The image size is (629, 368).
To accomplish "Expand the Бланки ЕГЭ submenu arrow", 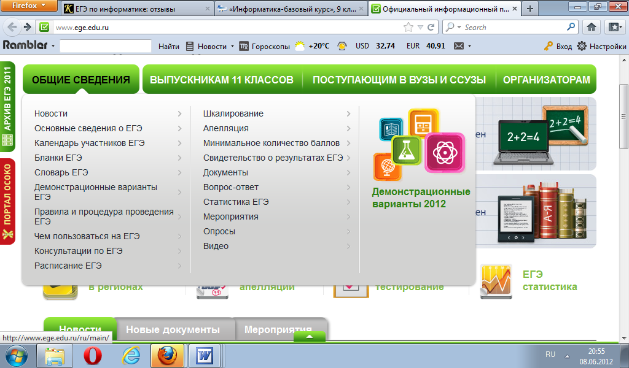I will click(x=180, y=158).
